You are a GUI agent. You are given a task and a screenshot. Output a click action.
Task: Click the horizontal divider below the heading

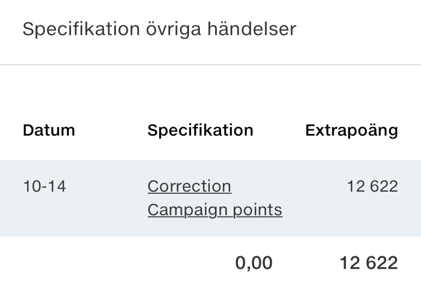click(x=210, y=65)
